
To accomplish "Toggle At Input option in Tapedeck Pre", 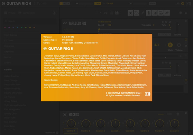I will click(x=69, y=29).
